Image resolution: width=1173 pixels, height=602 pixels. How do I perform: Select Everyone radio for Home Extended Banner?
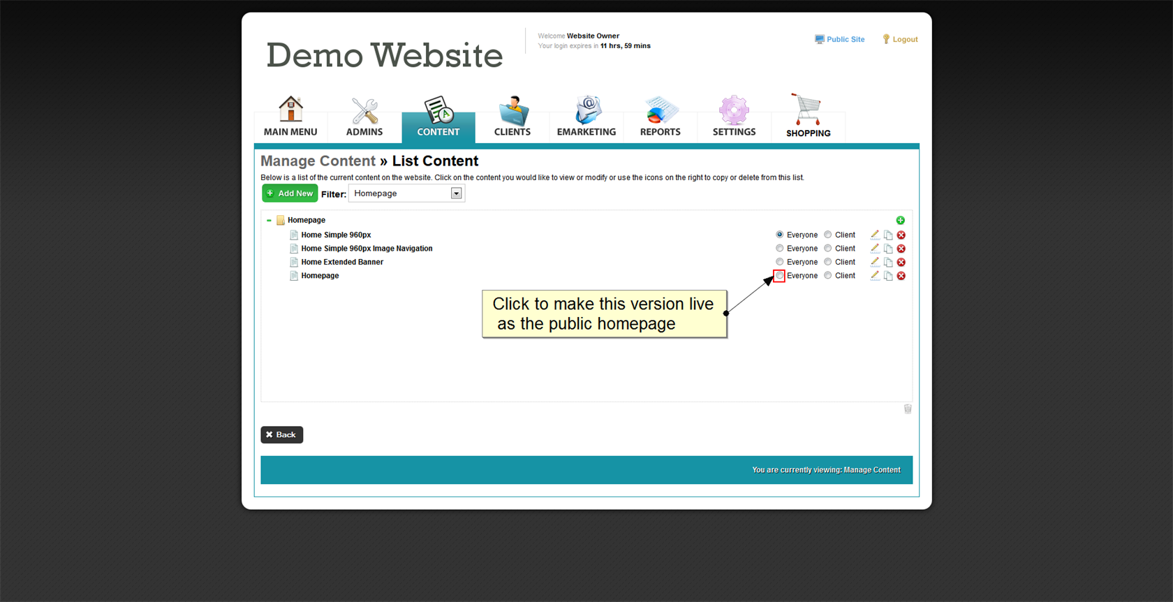[779, 263]
